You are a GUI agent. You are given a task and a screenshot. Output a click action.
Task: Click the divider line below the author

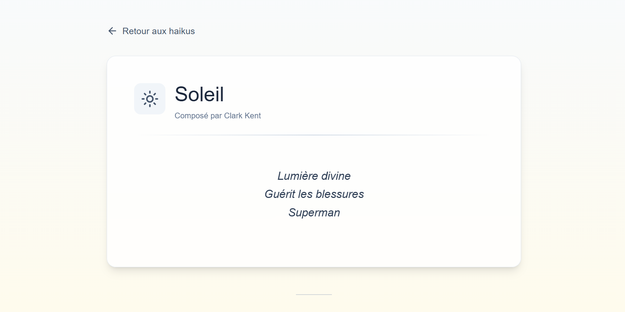pos(314,135)
